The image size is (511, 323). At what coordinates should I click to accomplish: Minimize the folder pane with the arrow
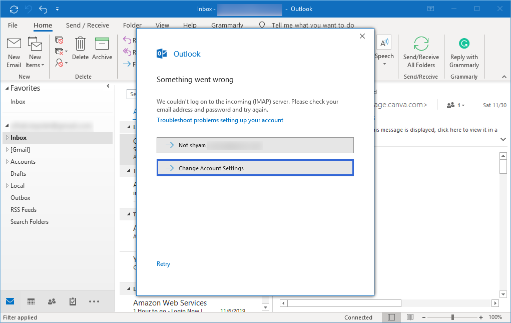(108, 86)
